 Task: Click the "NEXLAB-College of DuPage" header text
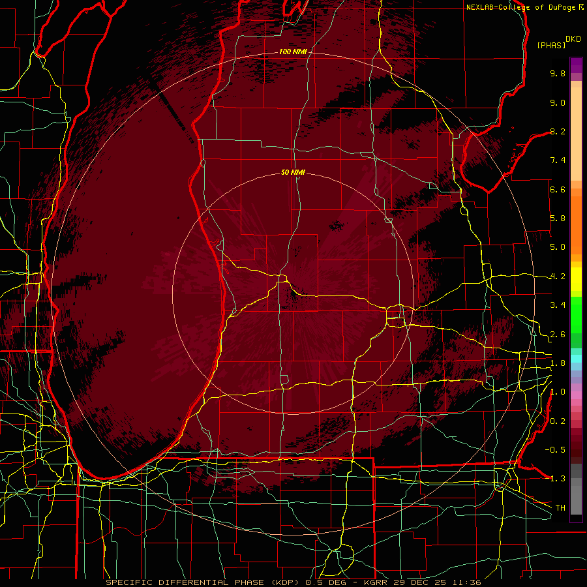520,7
